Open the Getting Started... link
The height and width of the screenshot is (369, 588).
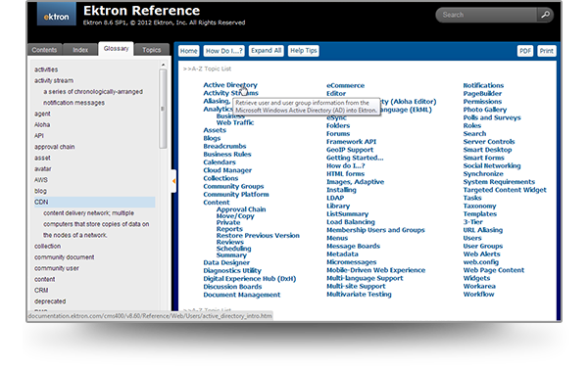point(355,158)
